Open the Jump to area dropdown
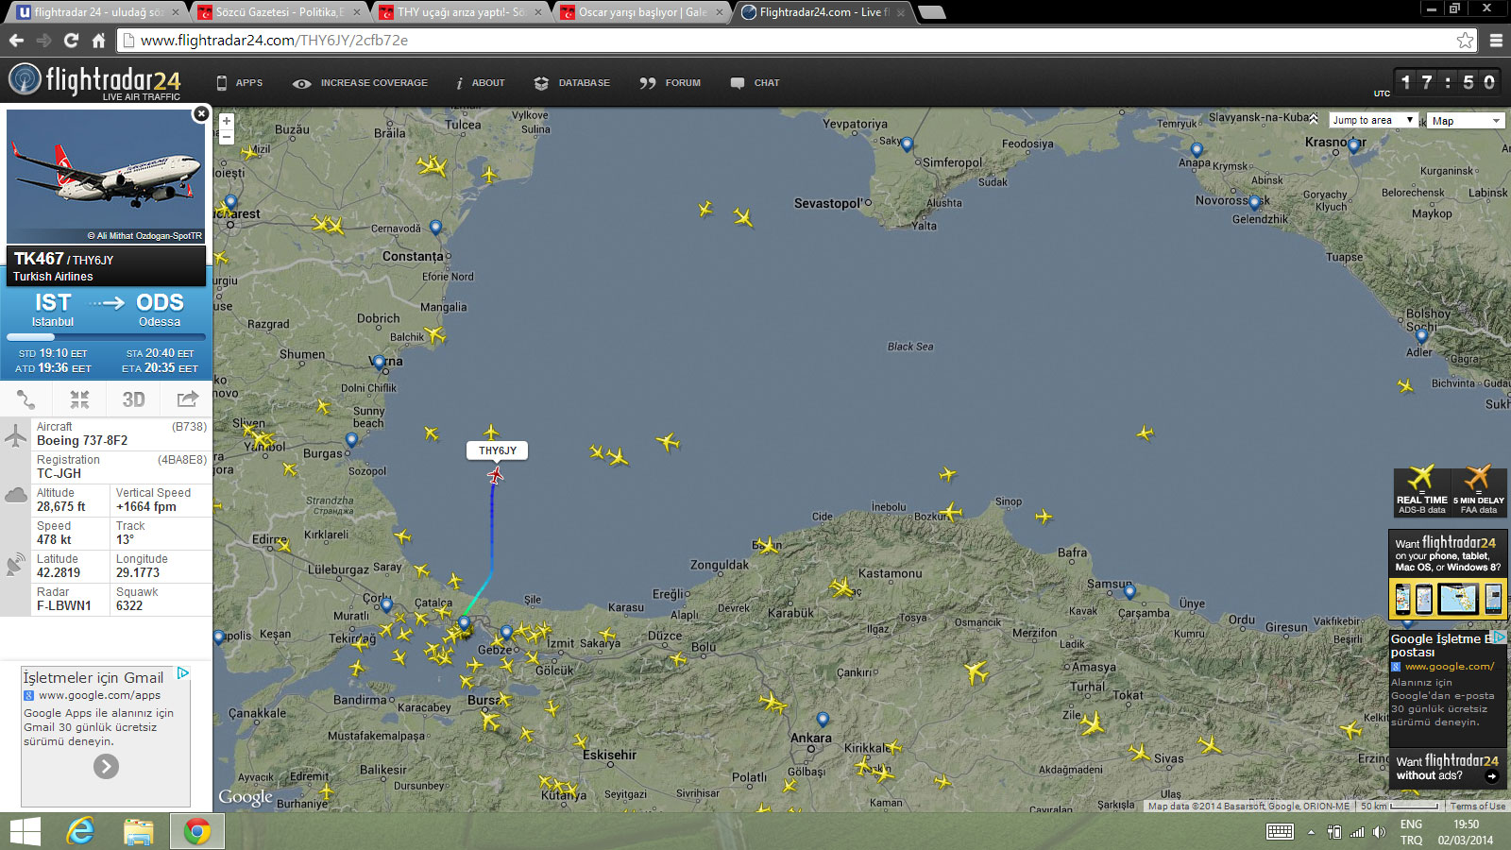Image resolution: width=1511 pixels, height=850 pixels. (1372, 120)
